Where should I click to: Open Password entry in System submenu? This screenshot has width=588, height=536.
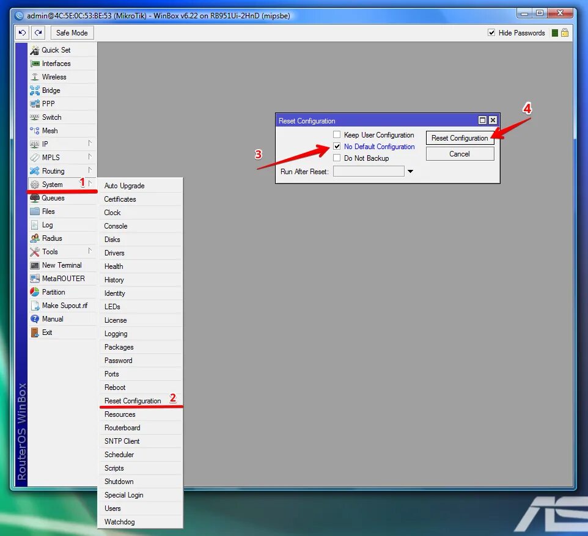click(x=140, y=361)
